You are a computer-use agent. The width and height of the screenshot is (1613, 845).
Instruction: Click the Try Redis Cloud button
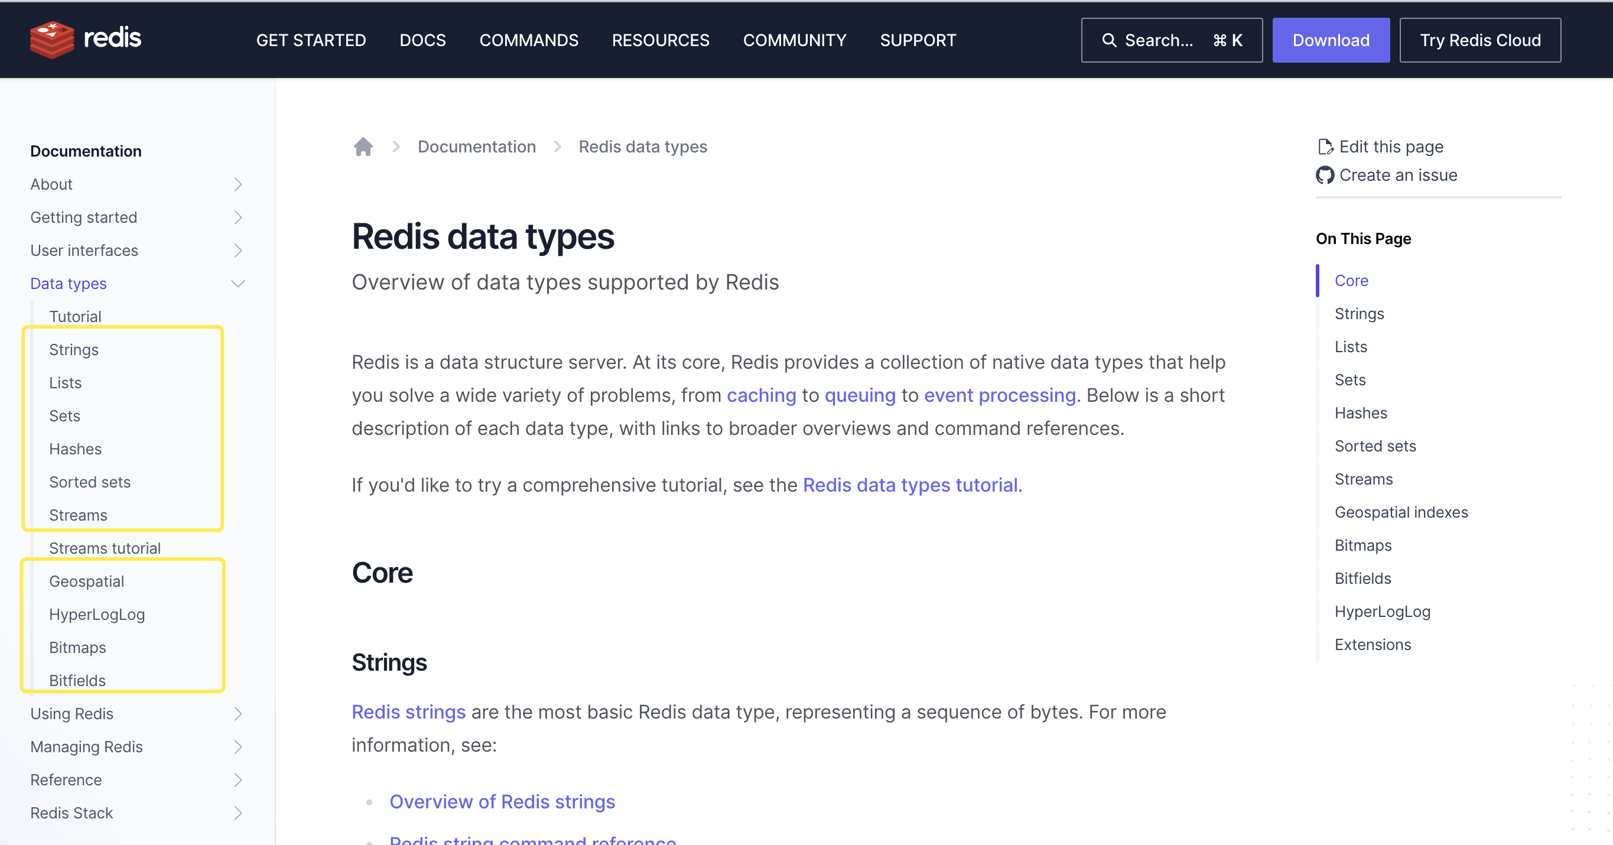[1480, 40]
